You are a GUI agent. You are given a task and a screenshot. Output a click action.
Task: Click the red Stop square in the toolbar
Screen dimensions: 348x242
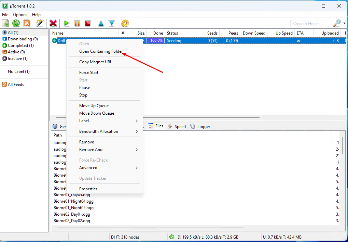88,23
